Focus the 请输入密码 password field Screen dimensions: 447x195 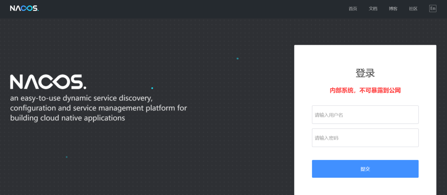(365, 138)
